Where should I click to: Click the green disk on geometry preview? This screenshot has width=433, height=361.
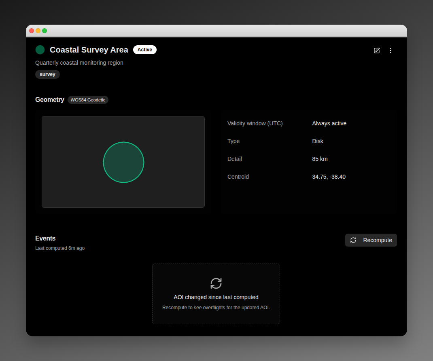pos(123,162)
